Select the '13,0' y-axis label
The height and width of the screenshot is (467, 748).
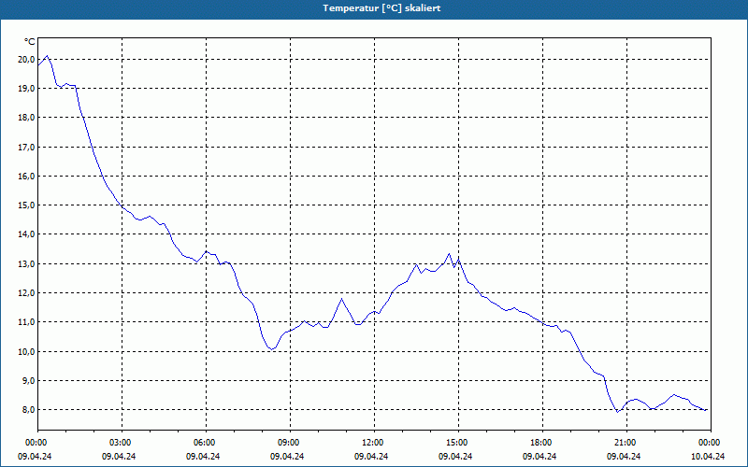tap(26, 264)
